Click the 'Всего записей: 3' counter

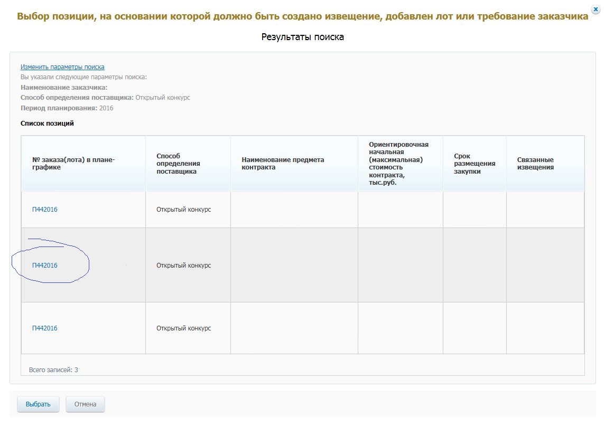pyautogui.click(x=53, y=370)
